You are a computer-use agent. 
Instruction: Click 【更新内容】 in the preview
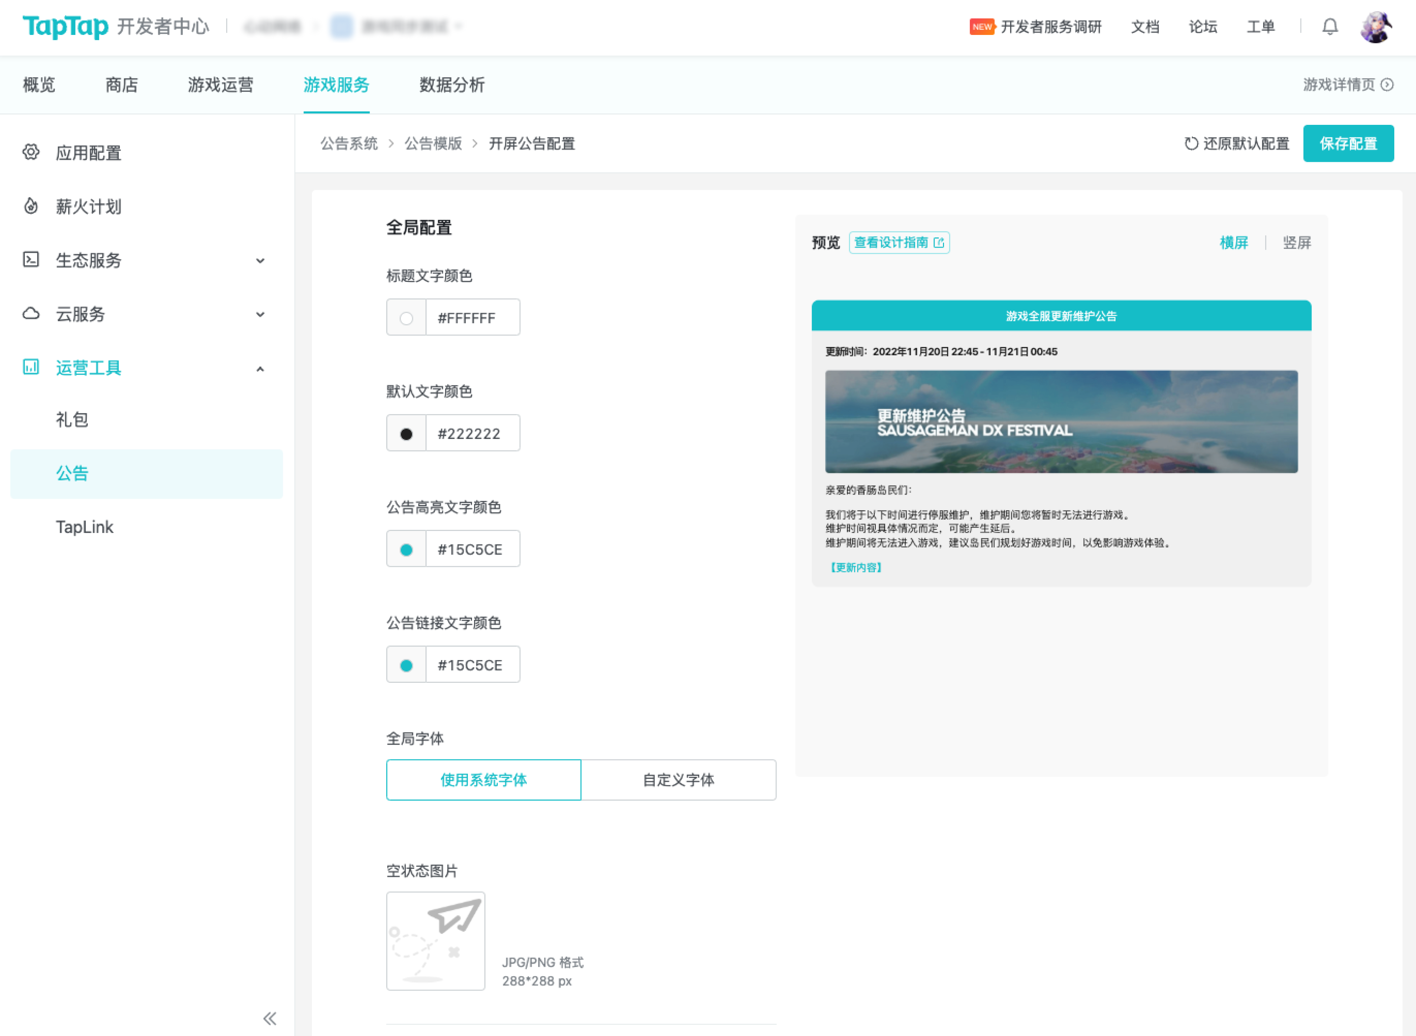tap(855, 568)
